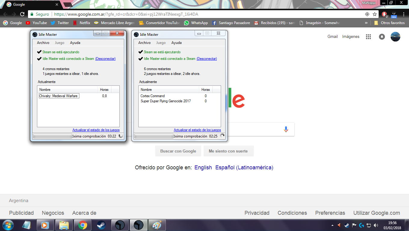Click the Logitech G tray icon
The width and height of the screenshot is (409, 231).
pos(361,225)
